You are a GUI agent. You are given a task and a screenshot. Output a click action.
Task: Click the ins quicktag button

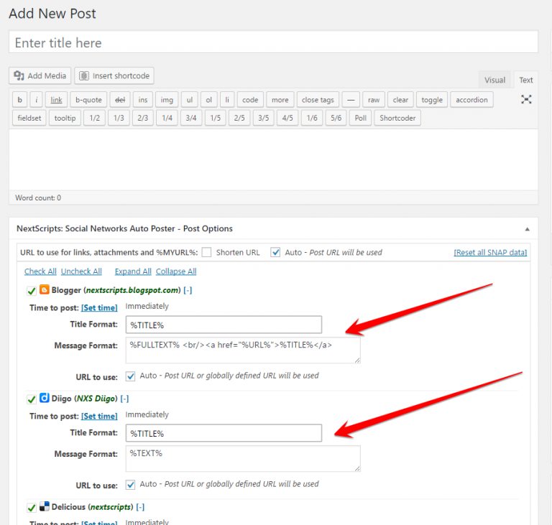[x=143, y=100]
